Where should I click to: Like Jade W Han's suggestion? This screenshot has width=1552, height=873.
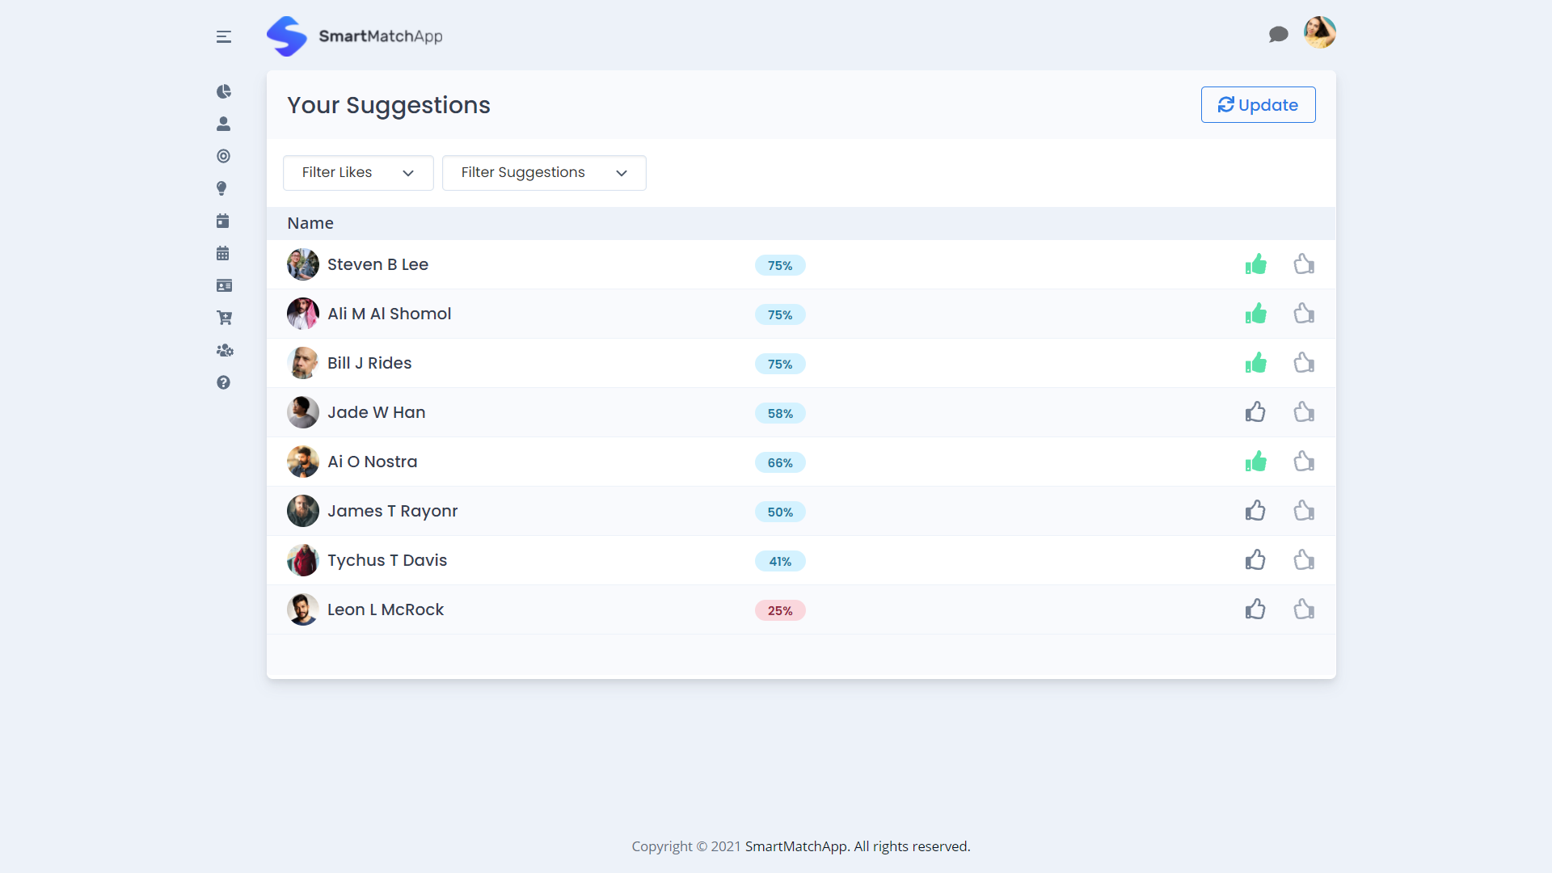1255,412
